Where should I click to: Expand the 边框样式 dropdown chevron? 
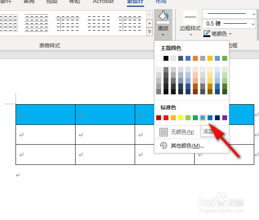[x=191, y=34]
